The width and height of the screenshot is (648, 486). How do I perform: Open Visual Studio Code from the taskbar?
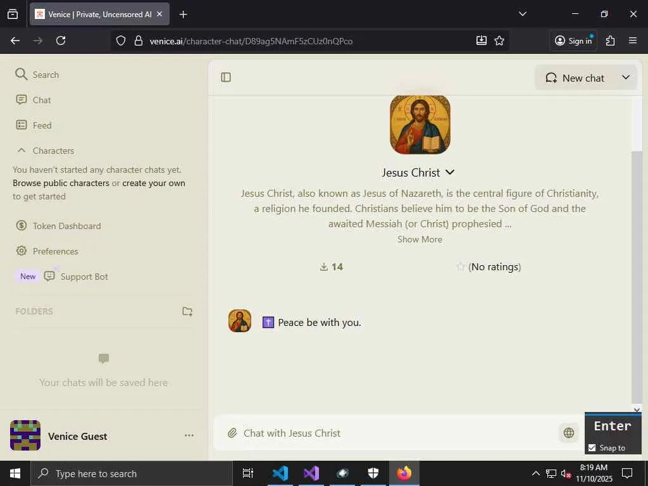point(280,473)
